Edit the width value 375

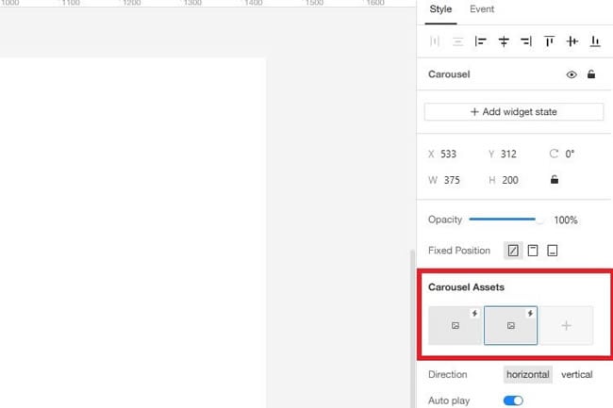[452, 180]
